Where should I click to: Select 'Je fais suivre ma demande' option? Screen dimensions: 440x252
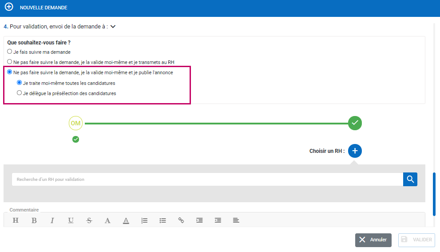pyautogui.click(x=10, y=52)
